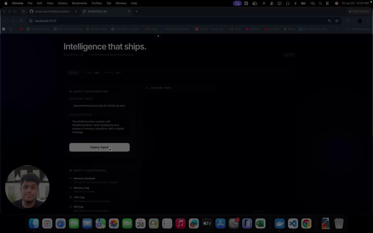Open Visual Studio Code from the Dock
Screen dimensions: 373x233
(x=293, y=224)
